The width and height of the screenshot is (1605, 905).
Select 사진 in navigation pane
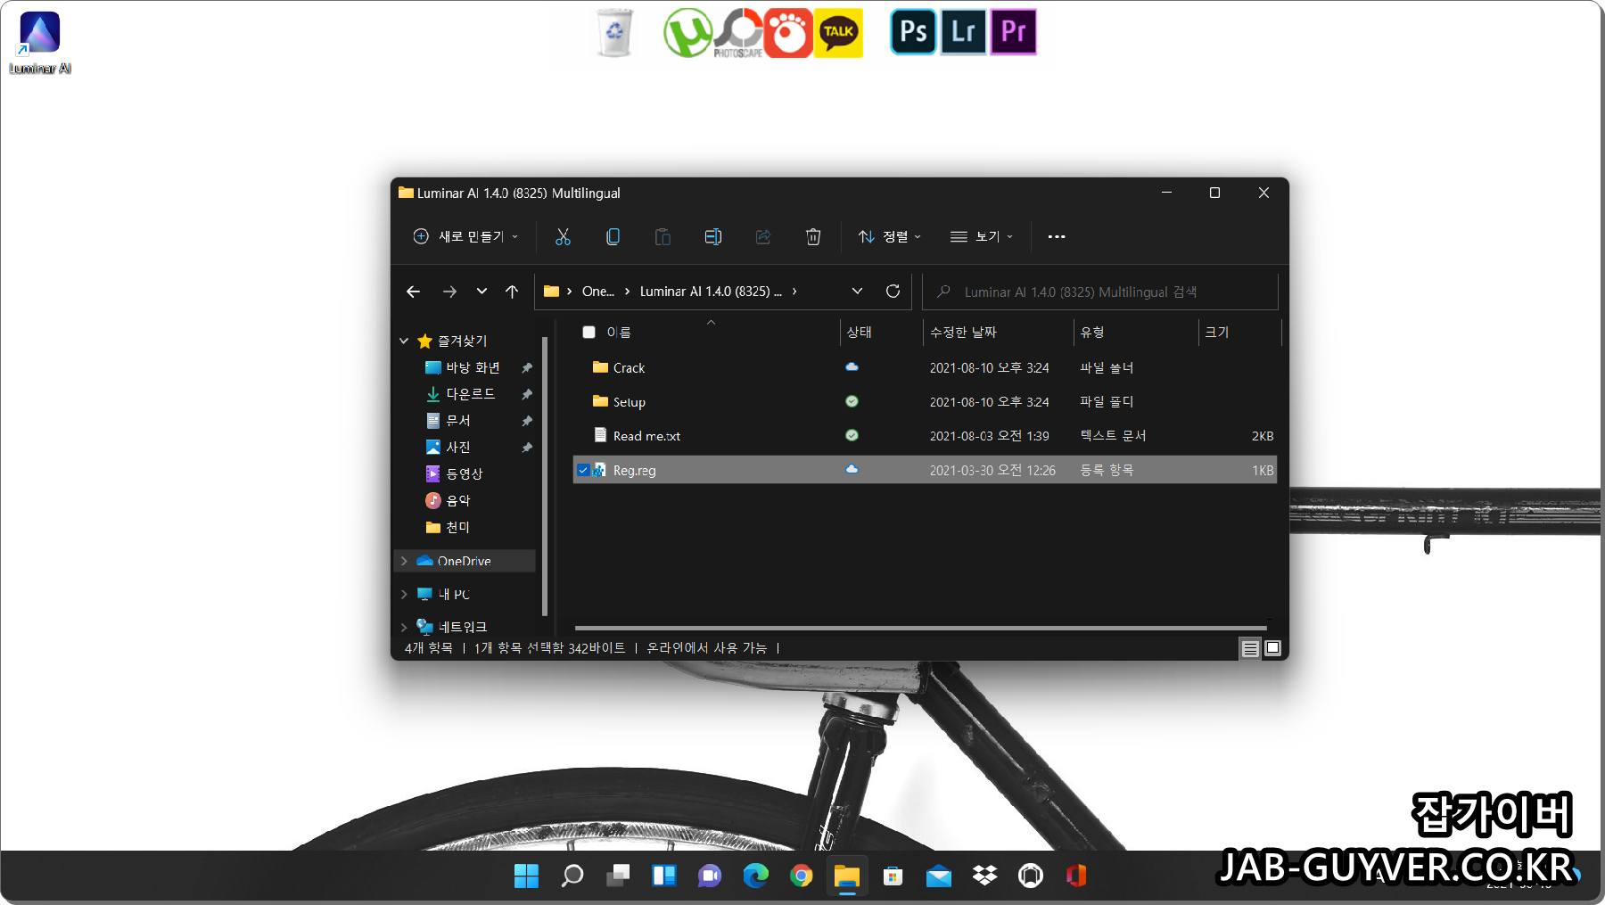coord(457,448)
